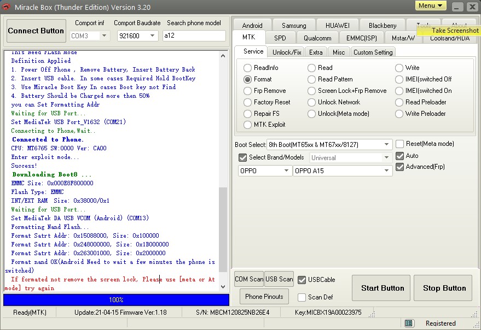This screenshot has width=481, height=330.
Task: Click the 'Downloading Boot8 ...' log line
Action: tap(52, 174)
